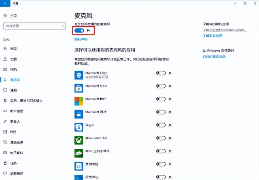The width and height of the screenshot is (259, 180).
Task: Click the 让 Windows 变得更好 text
Action: pos(219,51)
